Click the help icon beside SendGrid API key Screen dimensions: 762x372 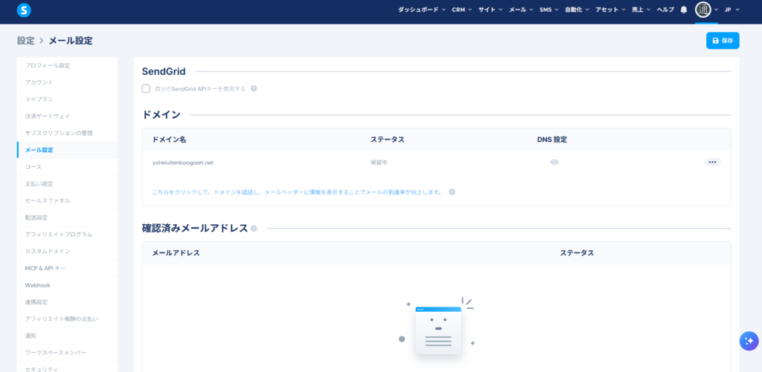254,88
